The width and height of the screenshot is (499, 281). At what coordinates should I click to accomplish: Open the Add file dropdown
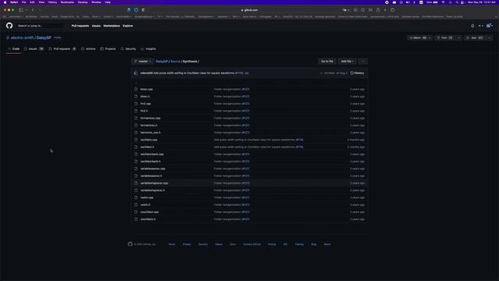click(x=347, y=61)
